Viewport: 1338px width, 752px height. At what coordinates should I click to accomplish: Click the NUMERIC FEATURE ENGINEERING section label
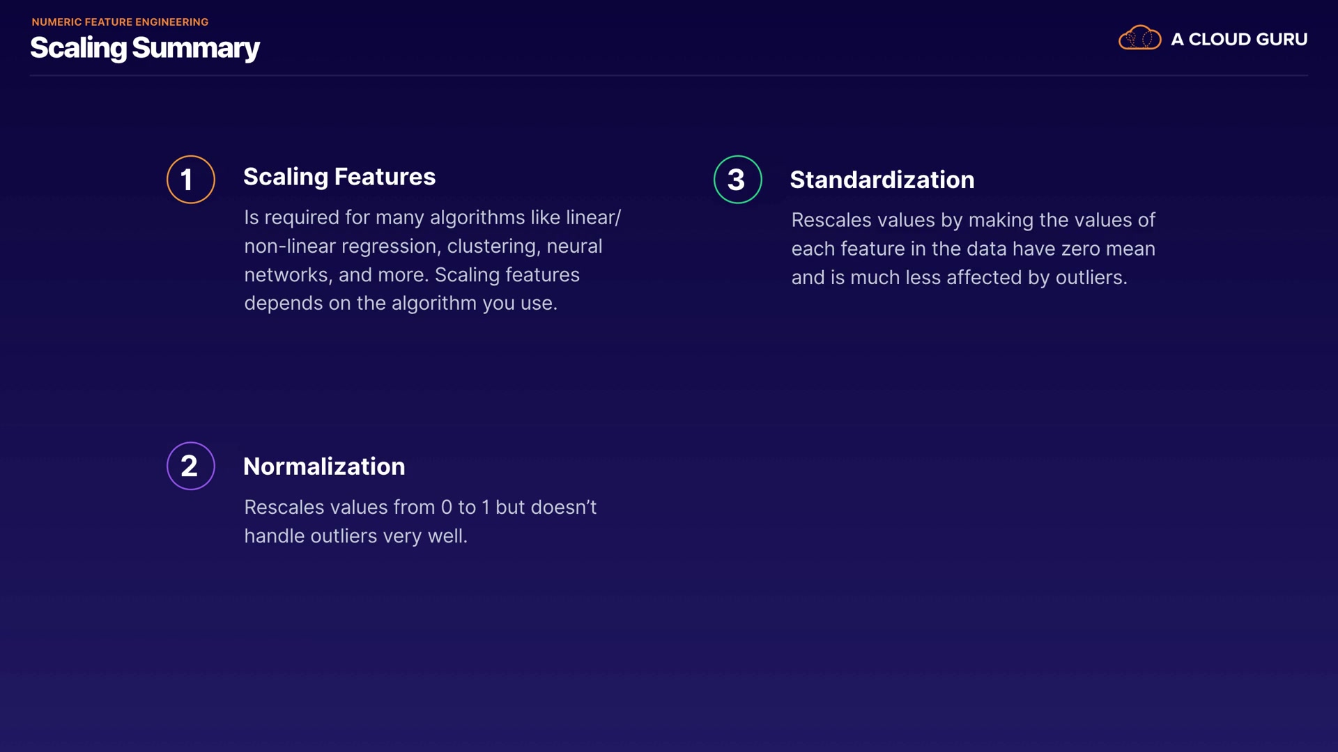click(x=120, y=22)
